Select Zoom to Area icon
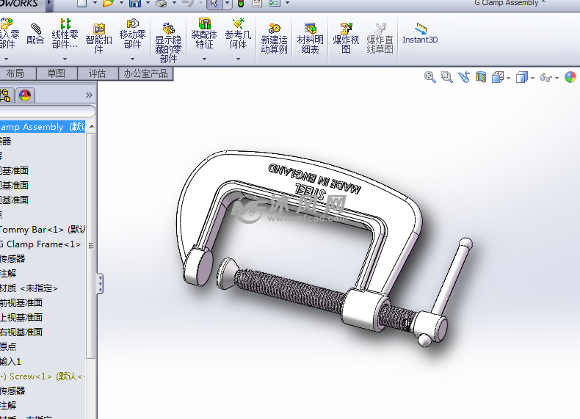This screenshot has width=580, height=419. coord(447,77)
